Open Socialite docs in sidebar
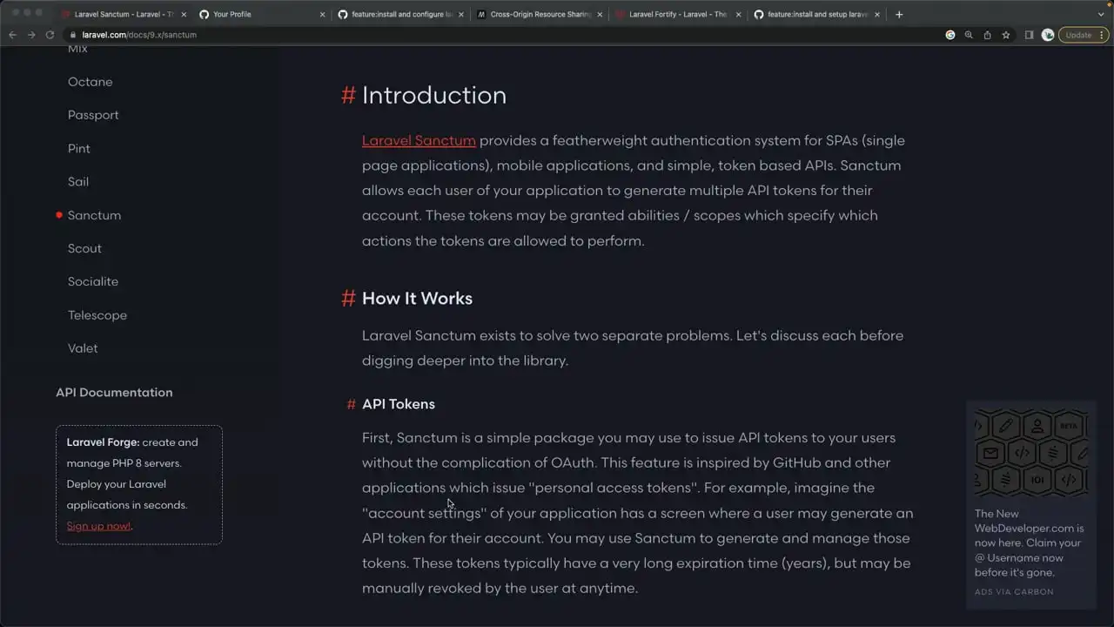1114x627 pixels. tap(93, 281)
